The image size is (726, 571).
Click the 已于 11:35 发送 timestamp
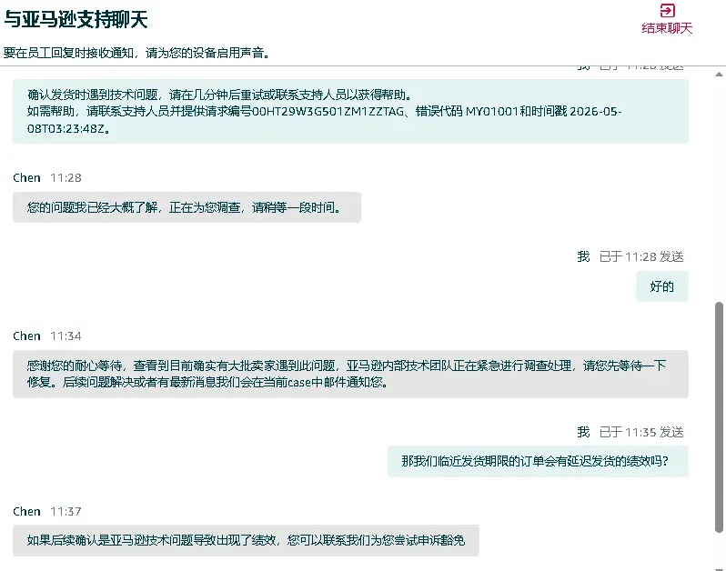coord(641,432)
